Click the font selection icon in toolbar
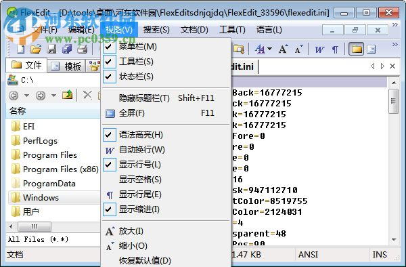Viewport: 406px width, 267px height. tap(260, 49)
